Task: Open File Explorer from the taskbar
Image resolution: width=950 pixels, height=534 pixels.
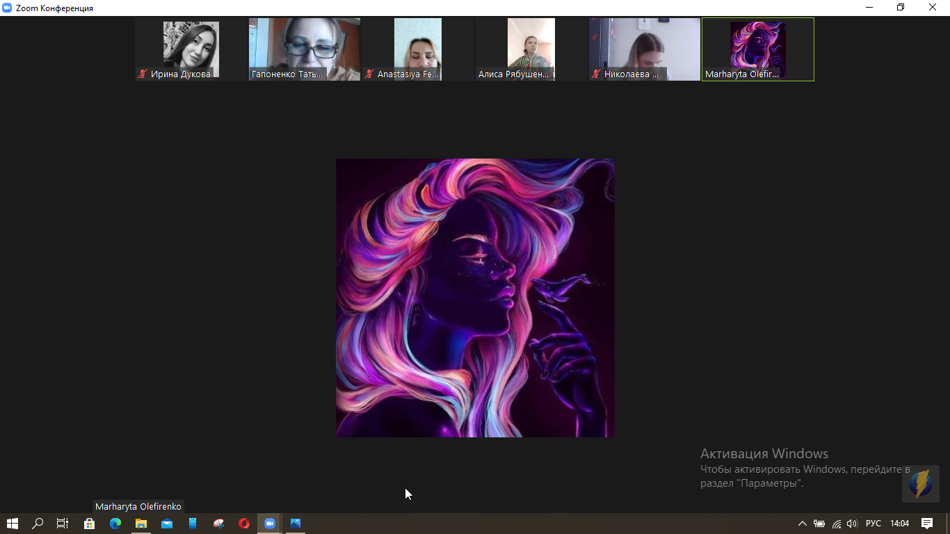Action: pyautogui.click(x=141, y=524)
